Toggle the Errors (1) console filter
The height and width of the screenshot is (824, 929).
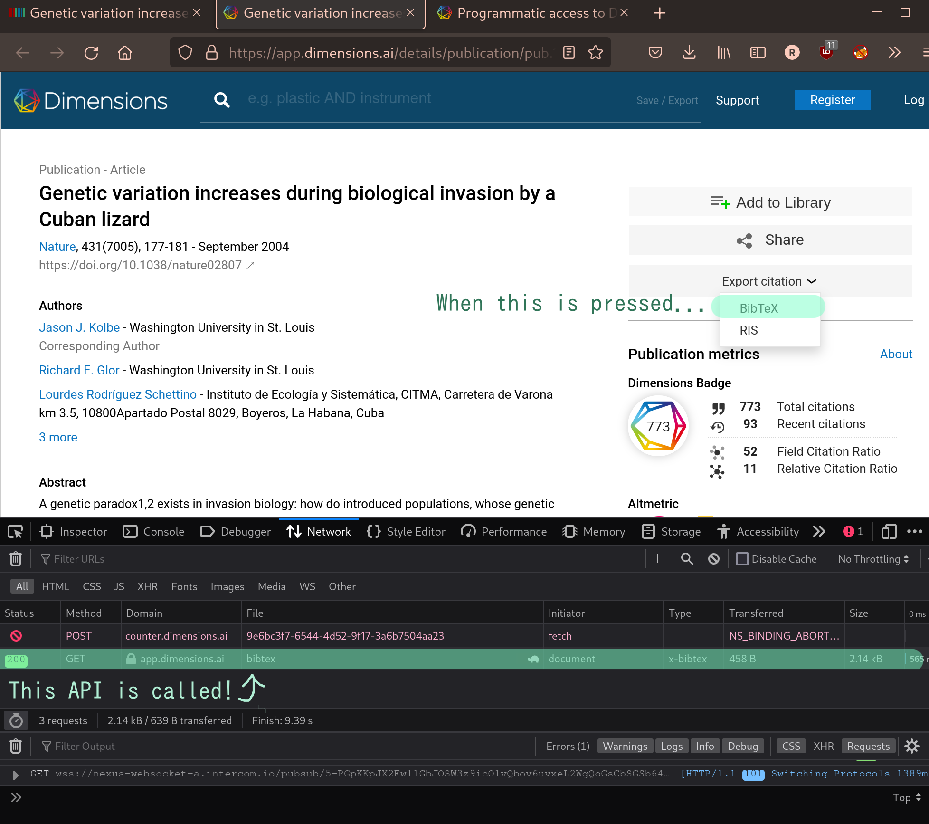[x=568, y=747]
